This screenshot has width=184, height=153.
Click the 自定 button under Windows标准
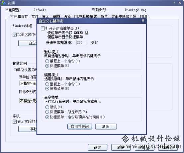pos(28,43)
